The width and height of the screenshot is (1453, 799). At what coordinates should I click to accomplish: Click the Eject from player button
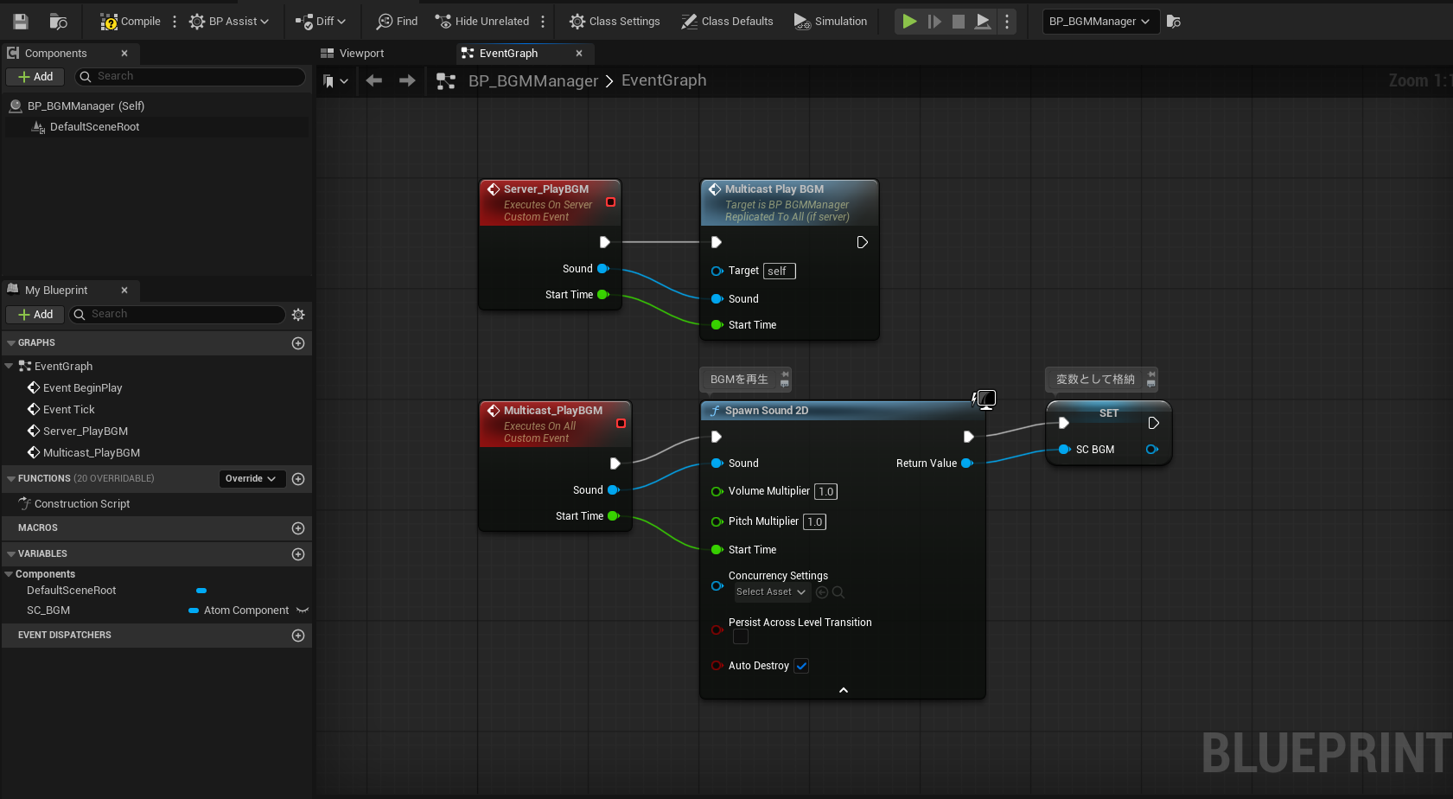pos(983,22)
